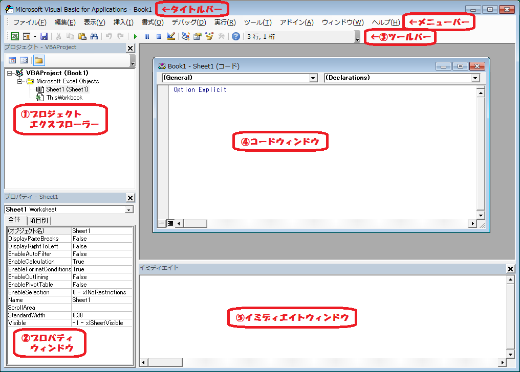Select the DisplayPageBreaks property row
The image size is (520, 372).
[70, 239]
